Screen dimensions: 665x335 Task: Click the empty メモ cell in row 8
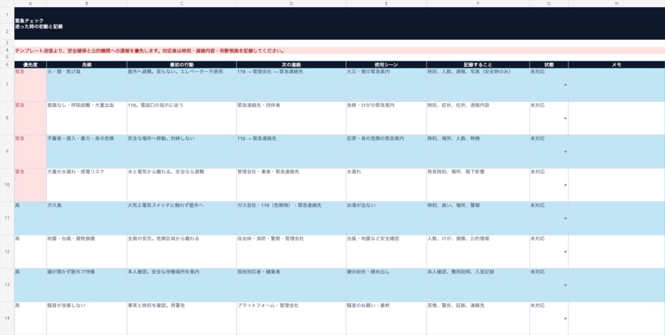coord(617,118)
